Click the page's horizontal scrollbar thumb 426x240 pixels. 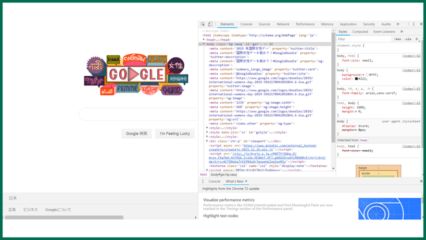[64, 217]
